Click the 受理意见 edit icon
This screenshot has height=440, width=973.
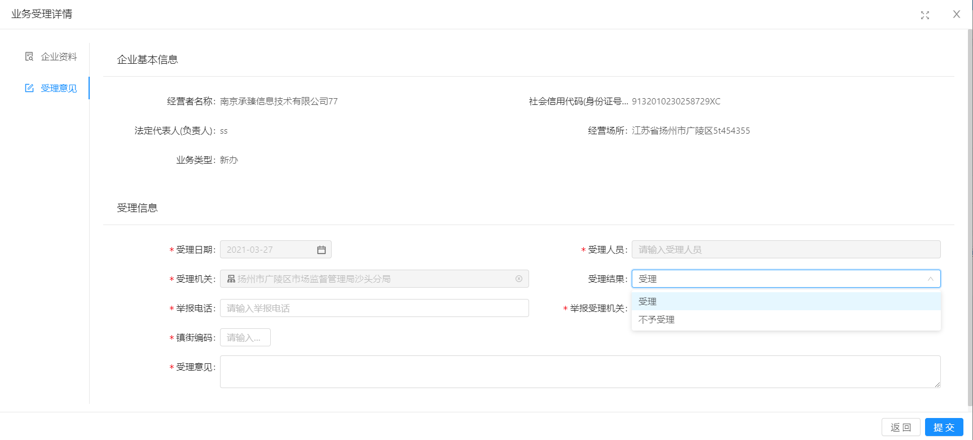pyautogui.click(x=29, y=88)
